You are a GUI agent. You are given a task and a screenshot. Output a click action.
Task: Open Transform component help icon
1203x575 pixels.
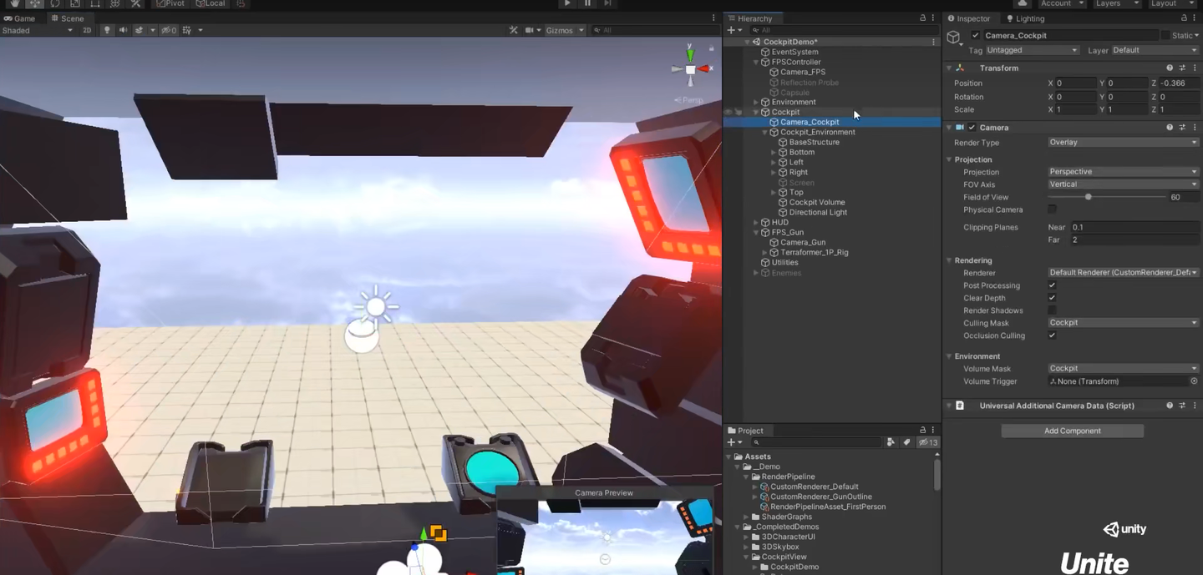(x=1170, y=68)
